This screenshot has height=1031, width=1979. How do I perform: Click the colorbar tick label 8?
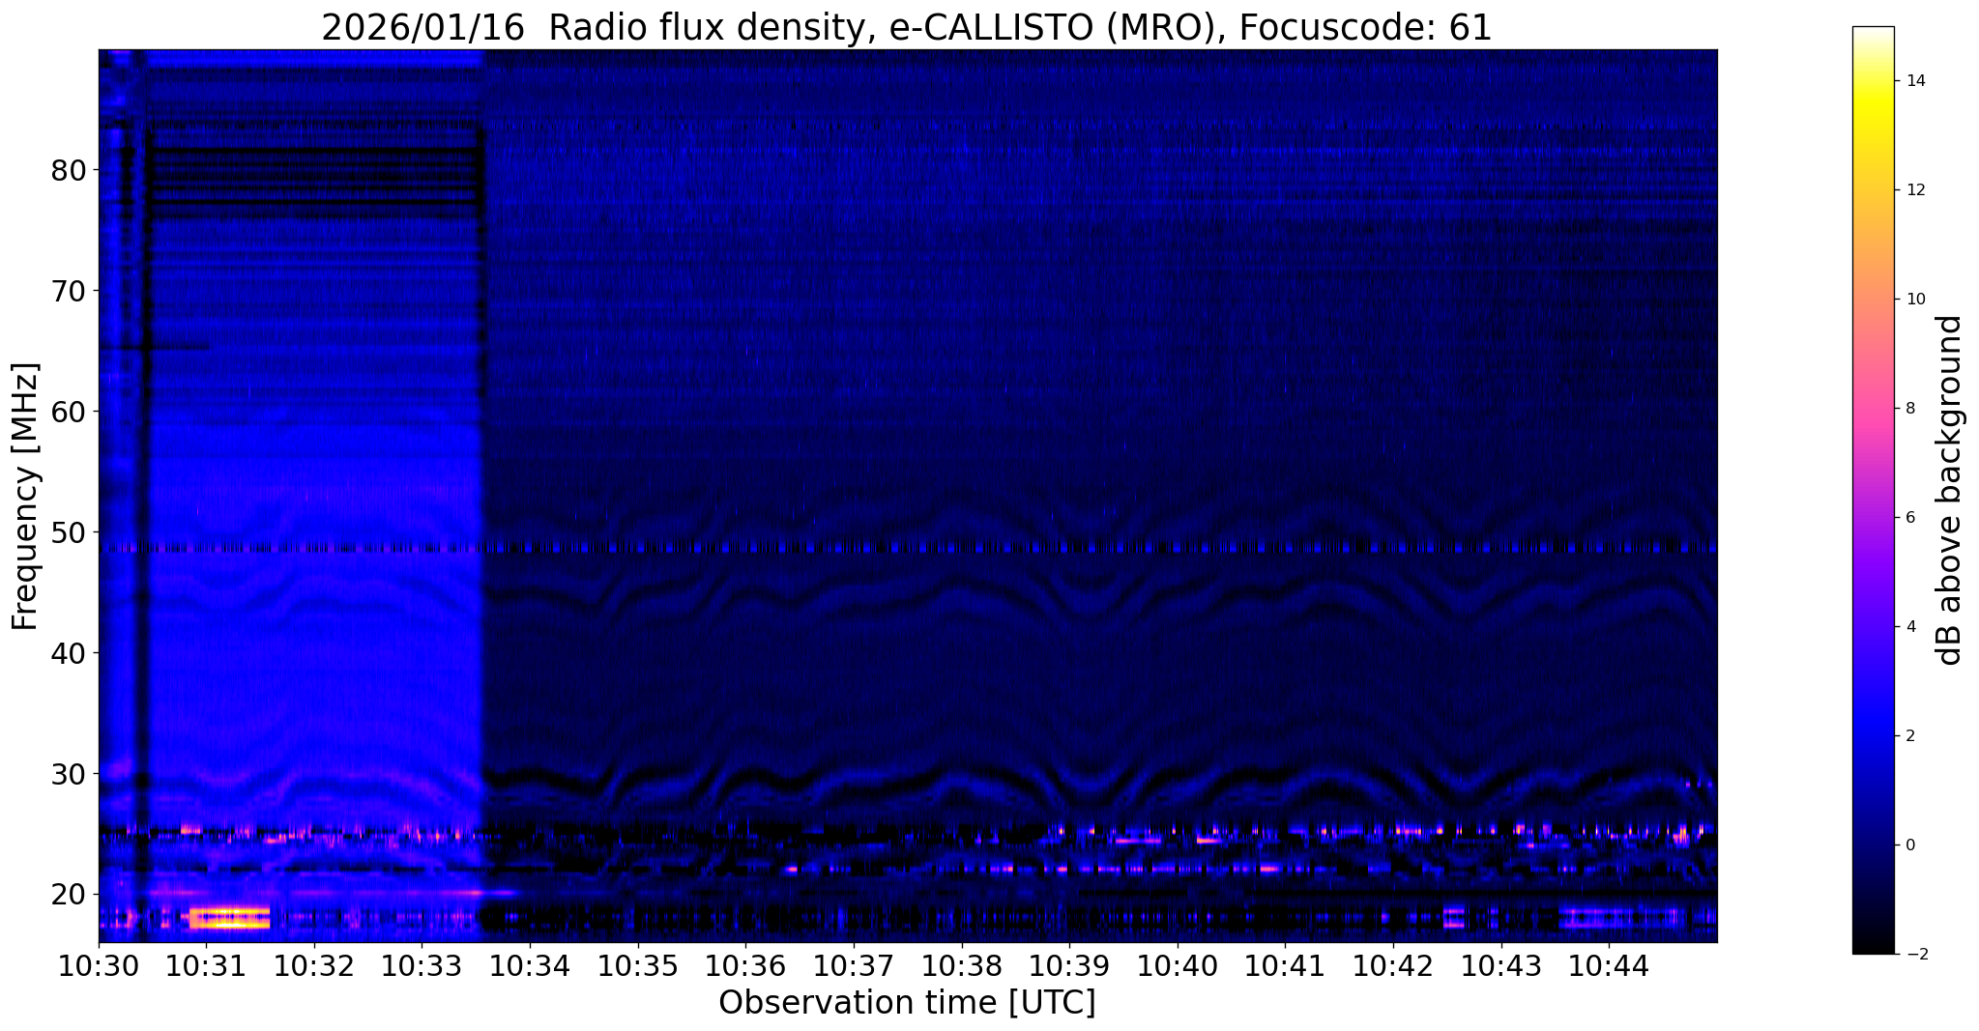[1908, 409]
